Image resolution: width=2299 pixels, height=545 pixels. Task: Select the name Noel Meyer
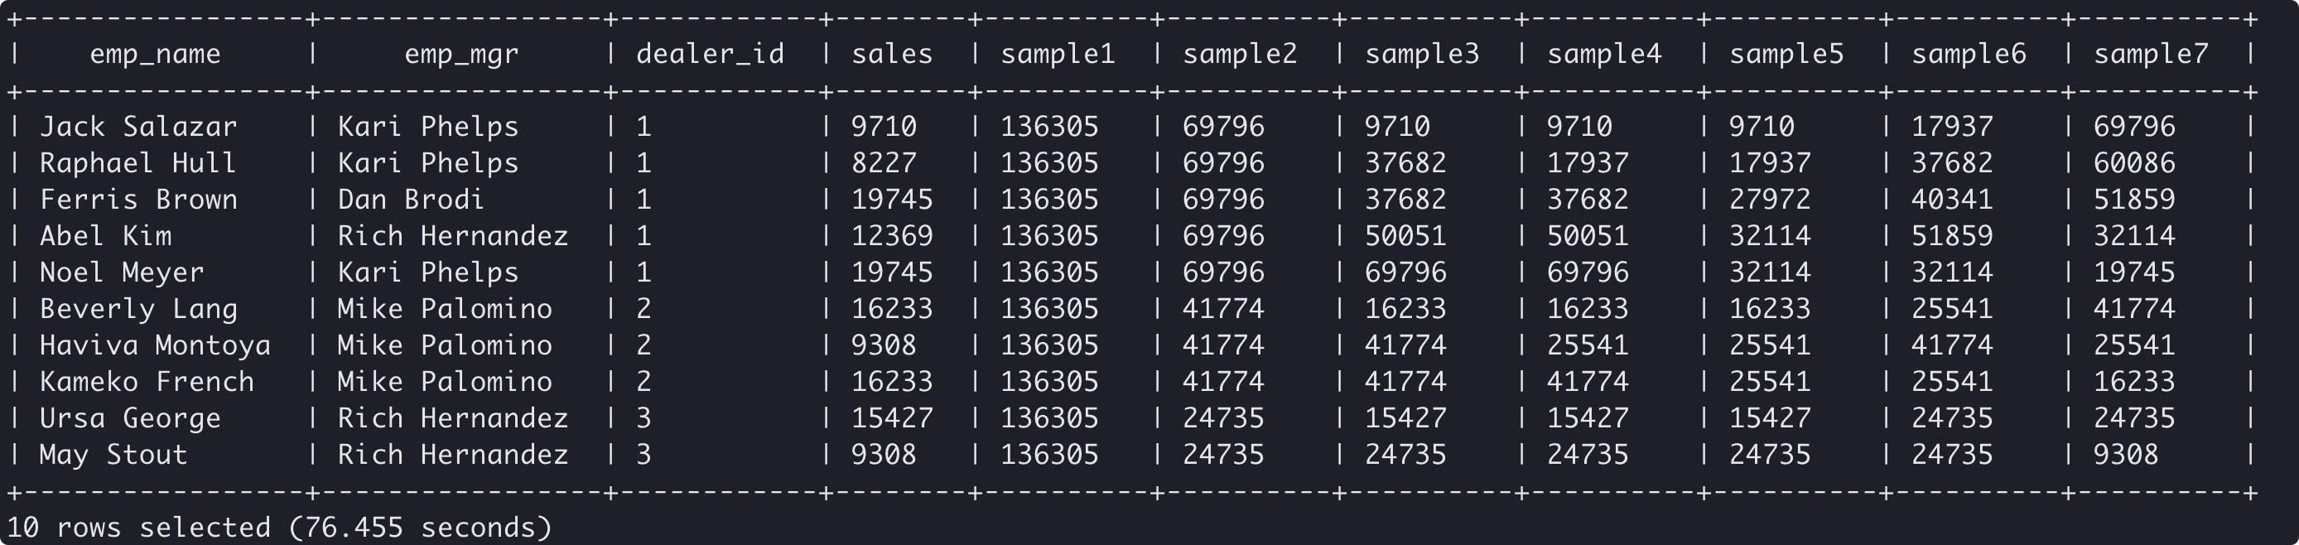click(x=122, y=273)
